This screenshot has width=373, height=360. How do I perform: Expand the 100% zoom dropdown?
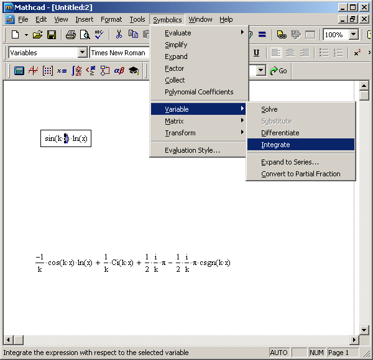click(353, 35)
